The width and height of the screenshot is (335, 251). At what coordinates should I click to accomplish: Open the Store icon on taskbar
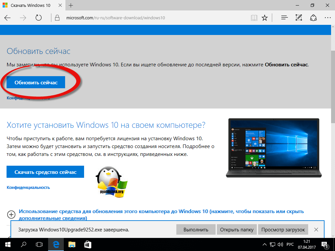coord(88,244)
